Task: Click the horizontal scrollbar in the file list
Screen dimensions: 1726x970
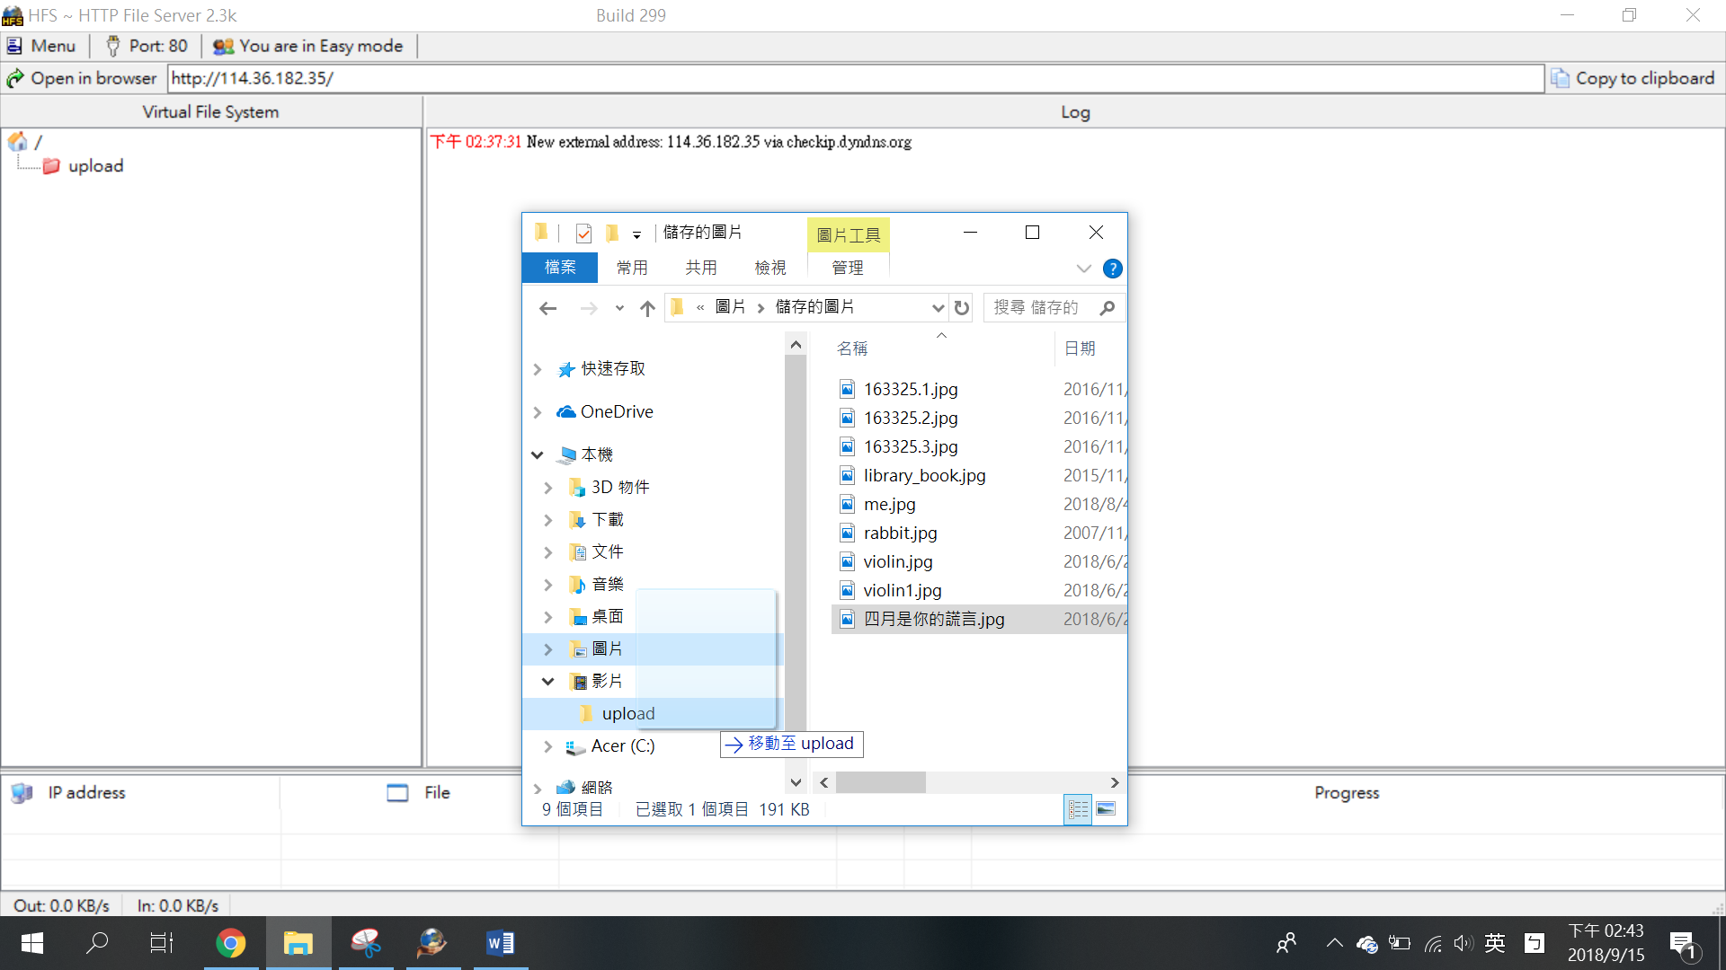Action: point(880,782)
